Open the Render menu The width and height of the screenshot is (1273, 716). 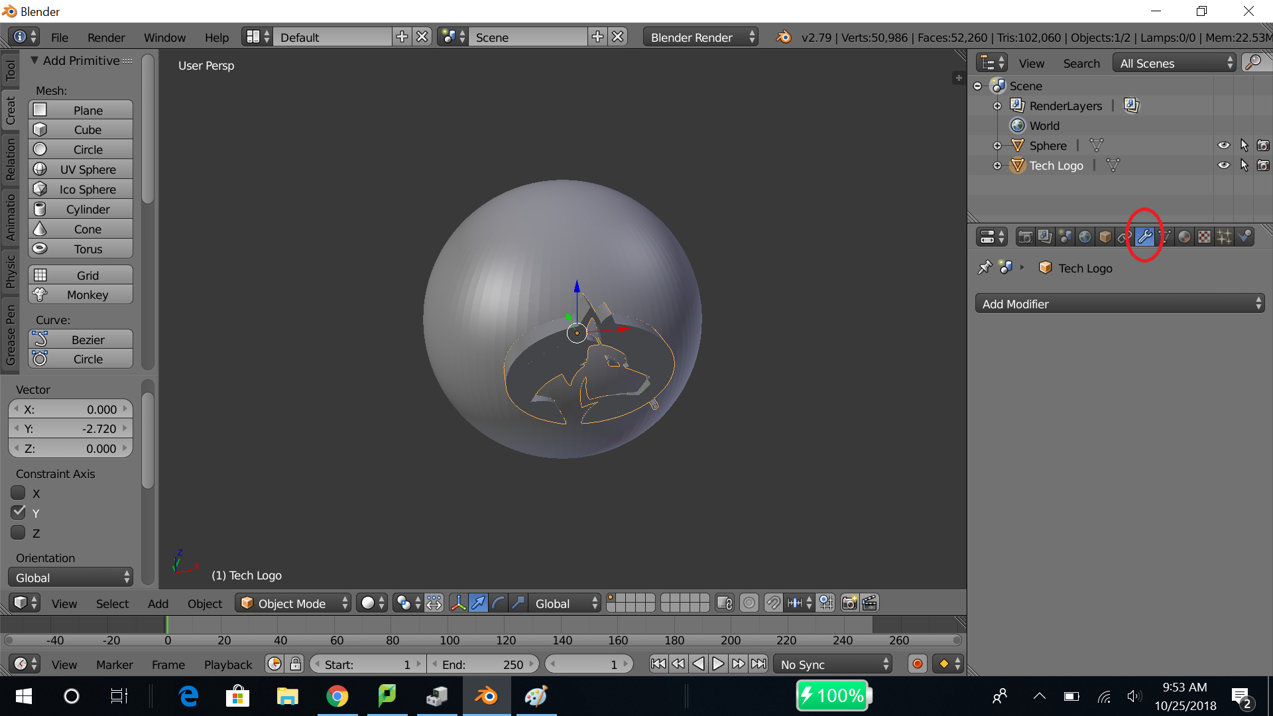point(106,38)
